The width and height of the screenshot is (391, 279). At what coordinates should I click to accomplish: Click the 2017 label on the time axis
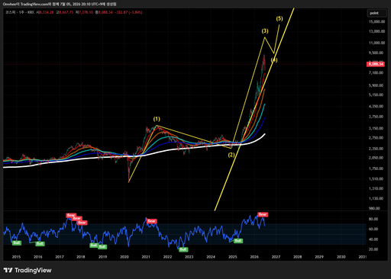pyautogui.click(x=60, y=257)
